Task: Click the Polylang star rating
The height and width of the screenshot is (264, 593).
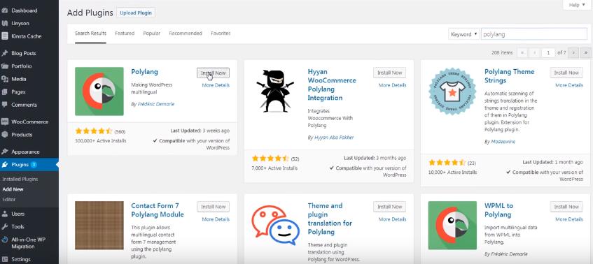Action: click(x=93, y=131)
